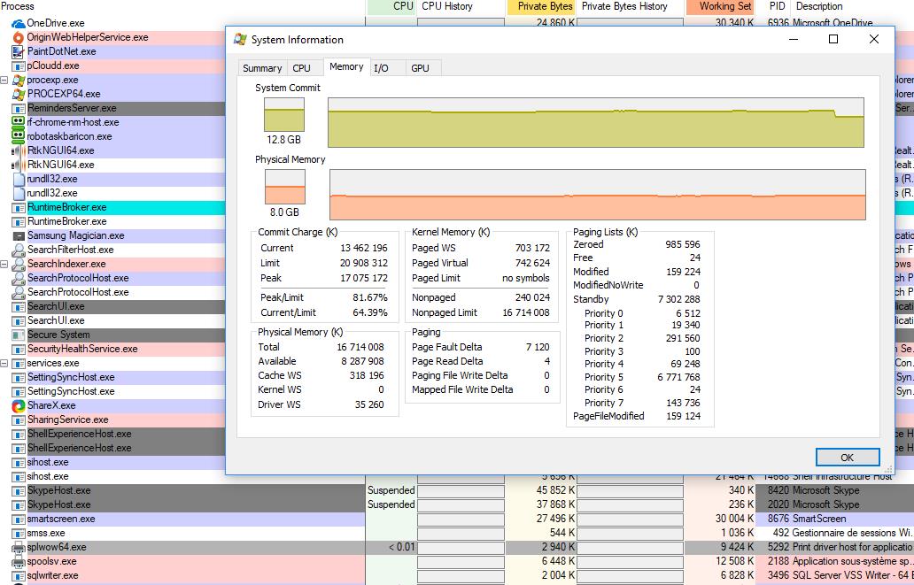Collapse the SearchIndexer.exe process tree

(x=4, y=264)
